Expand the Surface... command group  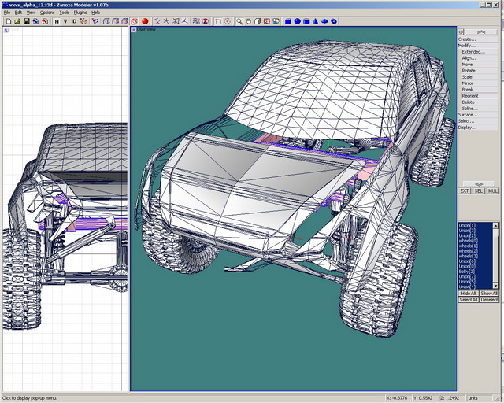pos(468,114)
